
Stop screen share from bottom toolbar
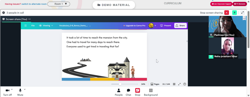coord(137,92)
